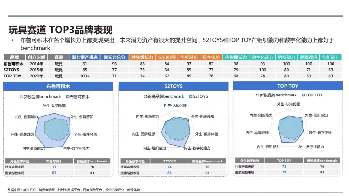Select the 潜力资产排名 column header

tap(85, 57)
